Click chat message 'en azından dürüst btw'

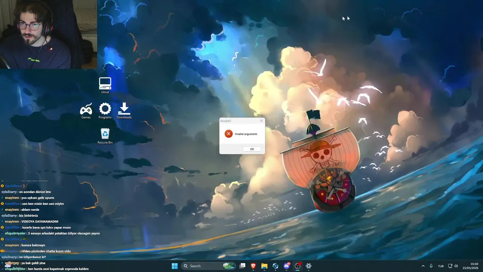(x=35, y=192)
